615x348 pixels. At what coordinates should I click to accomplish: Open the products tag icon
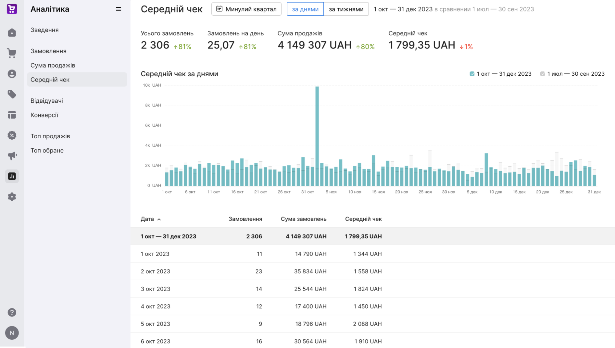[12, 94]
